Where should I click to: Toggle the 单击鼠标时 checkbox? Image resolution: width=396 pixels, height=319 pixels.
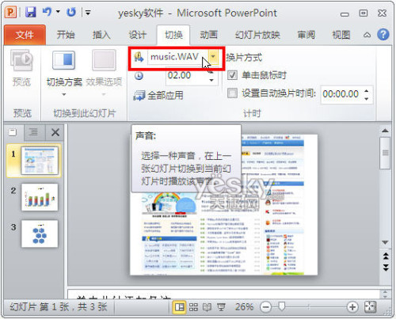point(232,75)
